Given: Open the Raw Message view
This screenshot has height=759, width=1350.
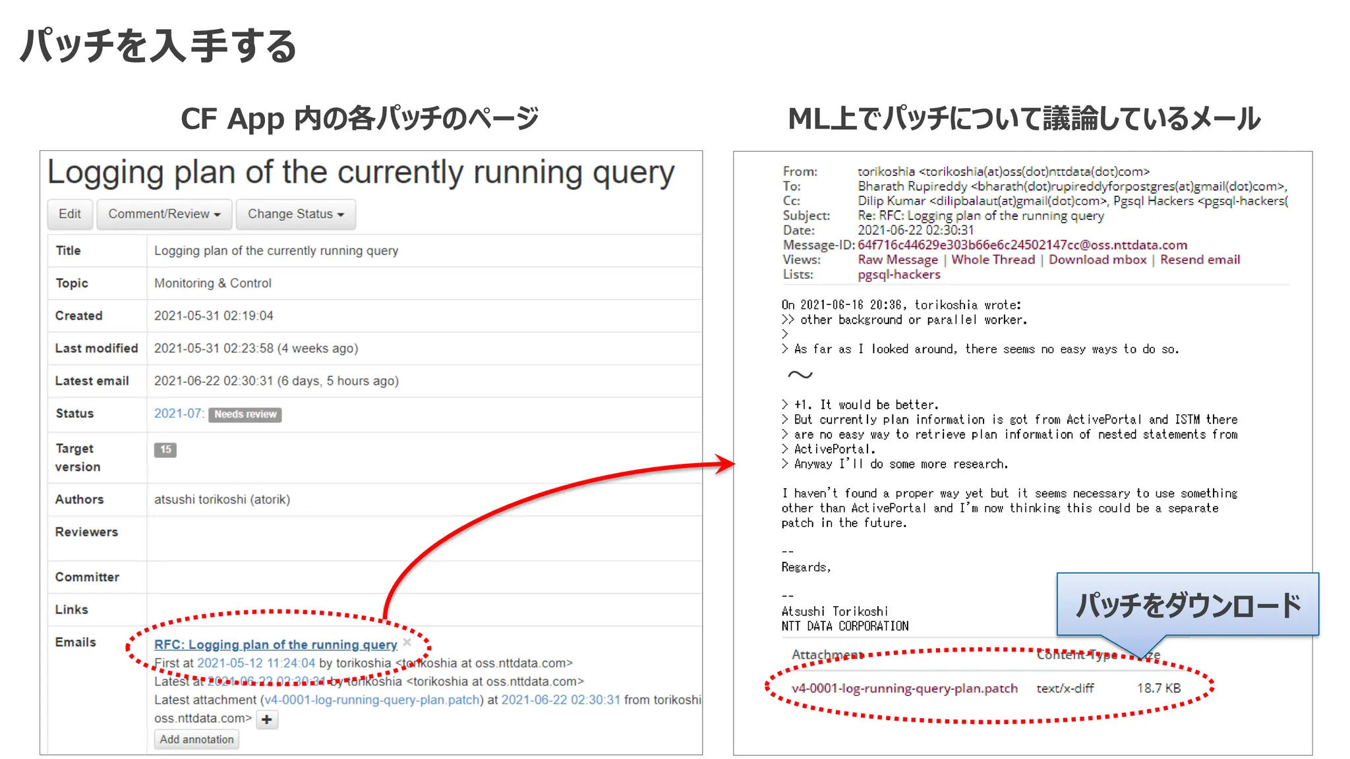Looking at the screenshot, I should coord(897,260).
